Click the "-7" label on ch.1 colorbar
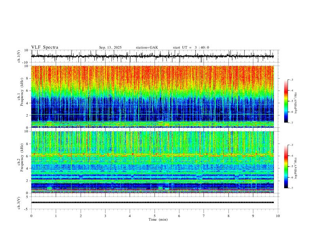The width and height of the screenshot is (313, 242). pos(292,123)
